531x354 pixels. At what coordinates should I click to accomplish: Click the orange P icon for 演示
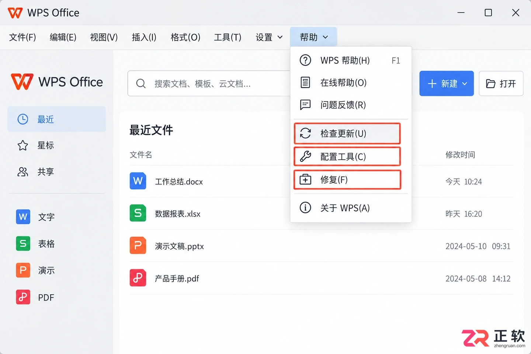click(x=23, y=270)
